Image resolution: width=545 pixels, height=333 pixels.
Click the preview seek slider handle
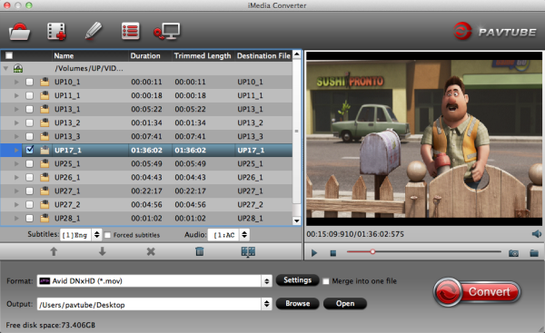(372, 251)
